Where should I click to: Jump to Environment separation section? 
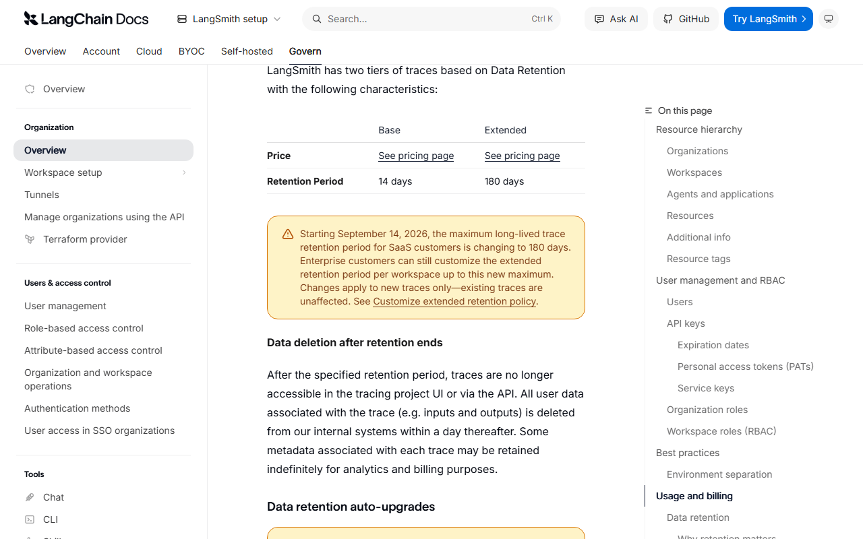click(x=719, y=474)
